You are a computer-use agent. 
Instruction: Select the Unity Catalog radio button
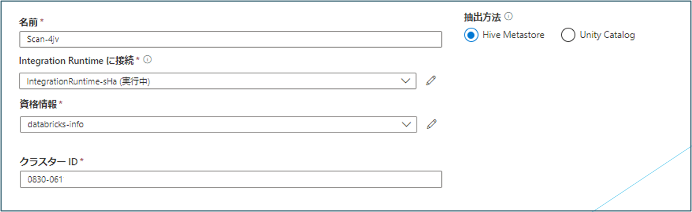tap(568, 35)
